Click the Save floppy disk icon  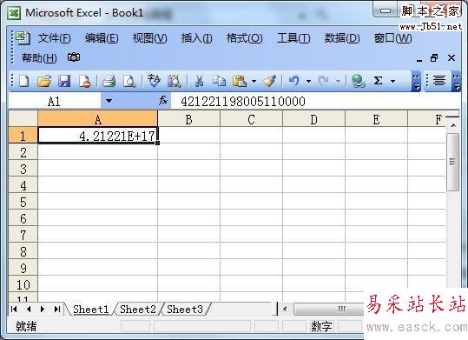64,81
